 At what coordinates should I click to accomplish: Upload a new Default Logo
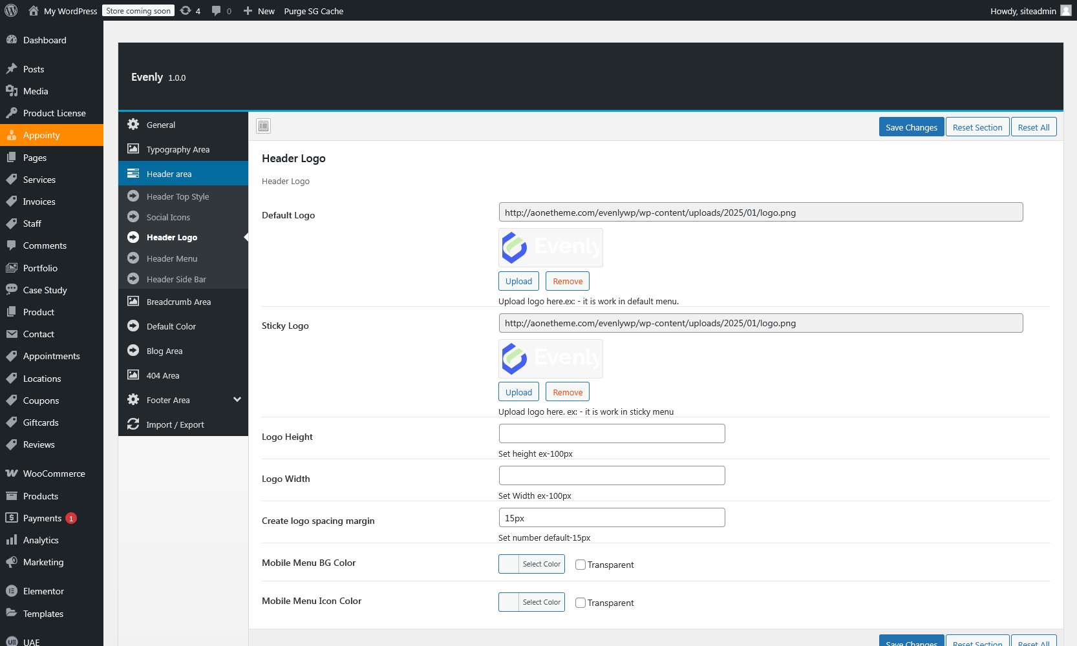click(x=518, y=281)
